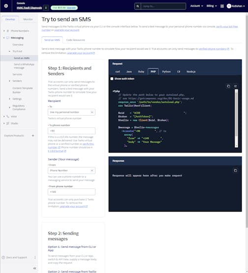Enable the Show auth token checkbox

(112, 79)
